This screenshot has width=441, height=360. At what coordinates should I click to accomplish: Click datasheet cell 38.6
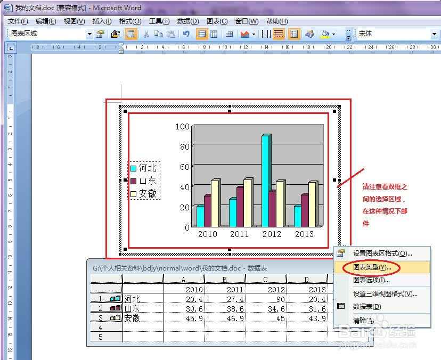pos(225,308)
